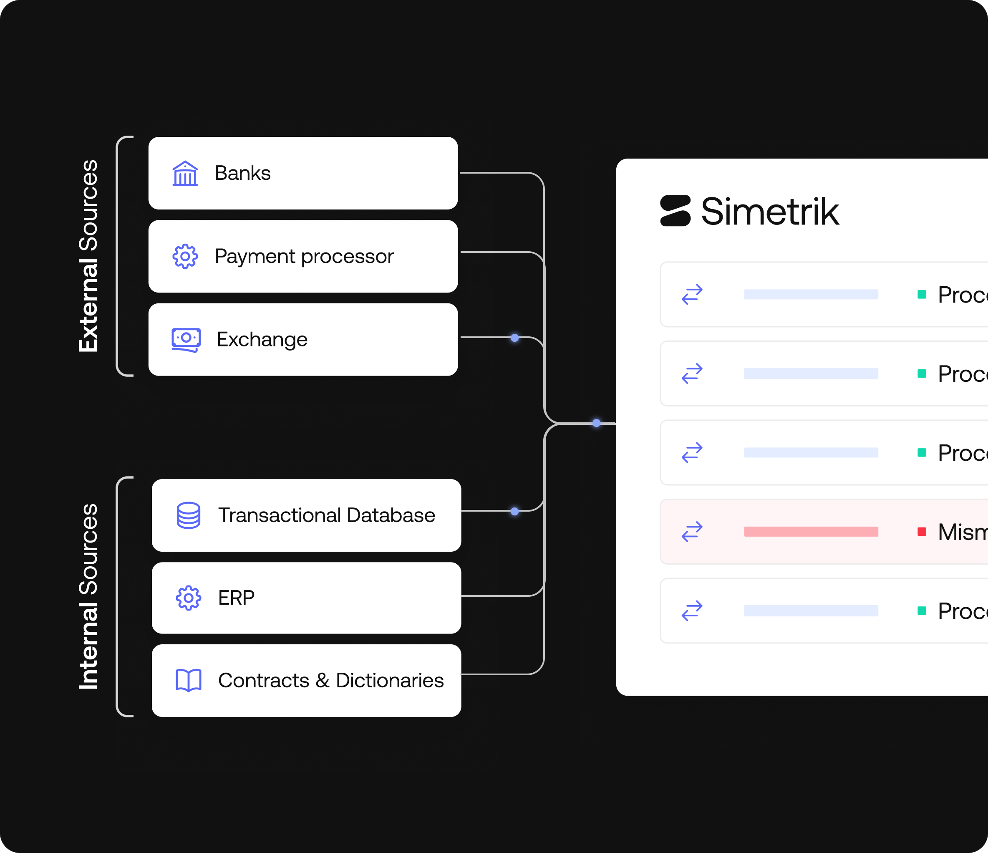The width and height of the screenshot is (988, 853).
Task: Select the Contracts & Dictionaries label
Action: pos(331,680)
